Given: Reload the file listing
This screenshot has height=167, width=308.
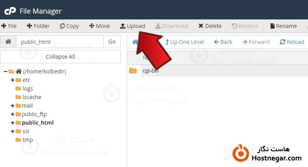Looking at the screenshot, I should (x=292, y=42).
